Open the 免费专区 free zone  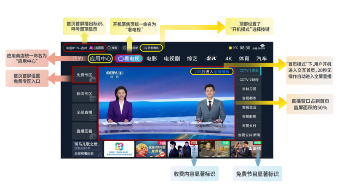(x=84, y=75)
